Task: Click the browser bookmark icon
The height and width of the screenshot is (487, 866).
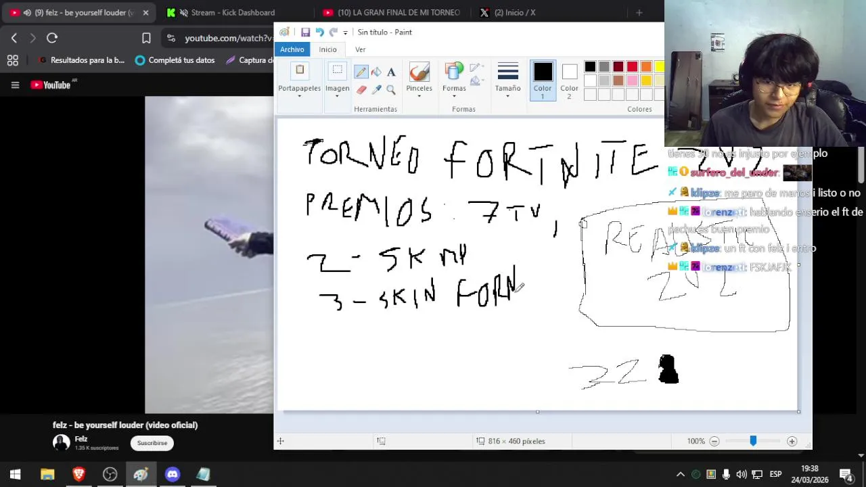Action: (x=146, y=38)
